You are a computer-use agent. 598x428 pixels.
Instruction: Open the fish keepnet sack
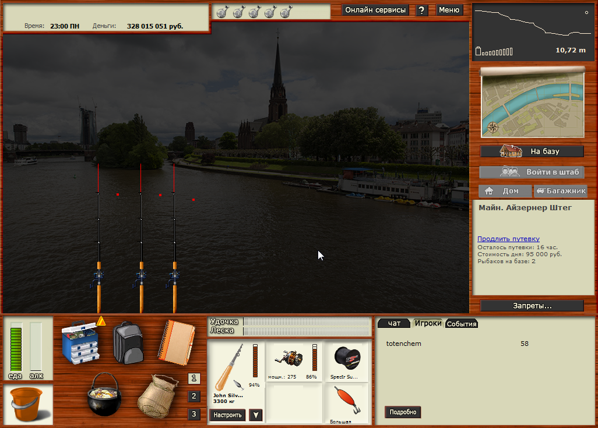pyautogui.click(x=158, y=397)
